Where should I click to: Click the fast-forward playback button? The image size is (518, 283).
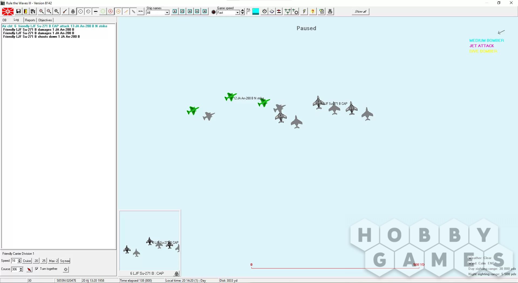[197, 11]
